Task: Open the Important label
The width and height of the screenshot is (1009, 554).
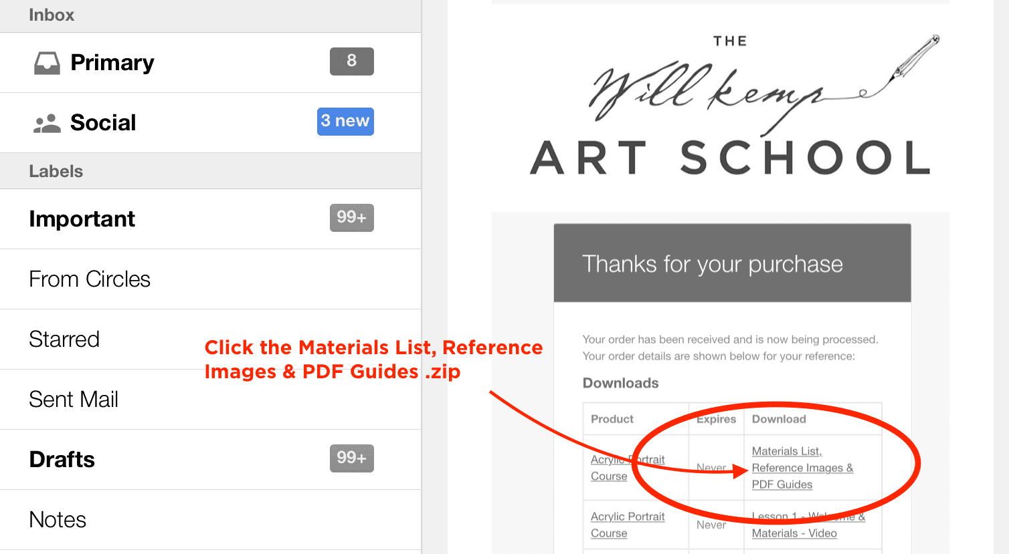Action: (x=82, y=219)
